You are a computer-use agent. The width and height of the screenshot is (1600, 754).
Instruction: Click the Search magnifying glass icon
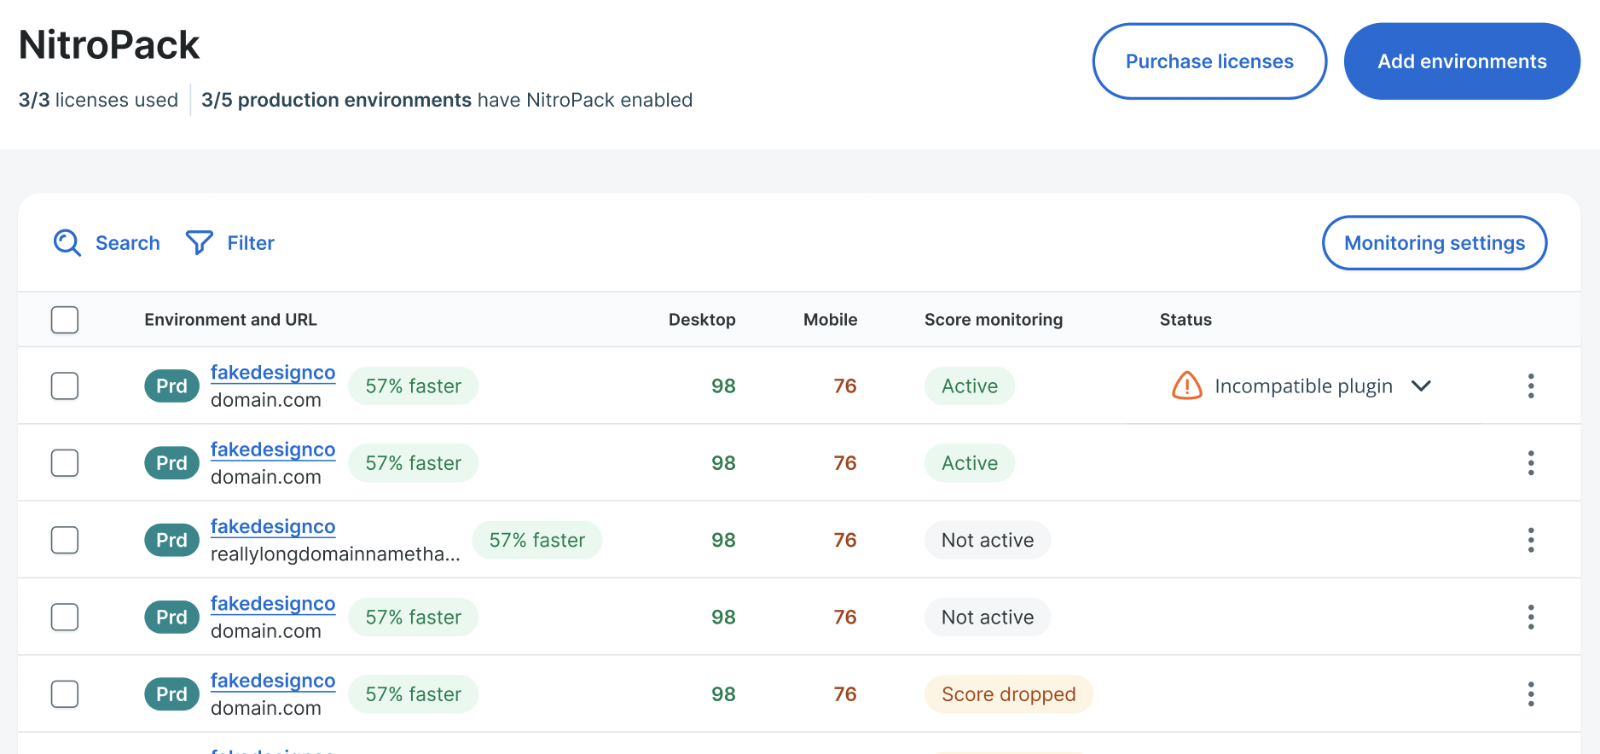(x=67, y=243)
